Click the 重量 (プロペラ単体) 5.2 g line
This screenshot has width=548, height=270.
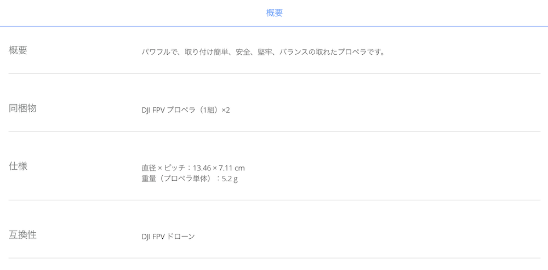coord(190,179)
